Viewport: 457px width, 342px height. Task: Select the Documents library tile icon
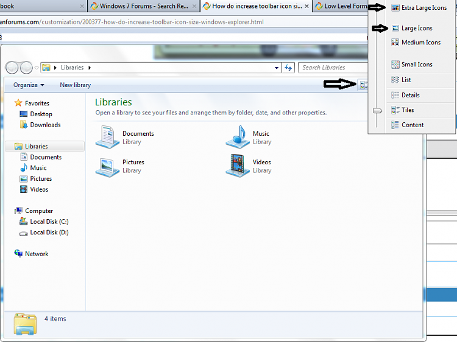(x=107, y=137)
